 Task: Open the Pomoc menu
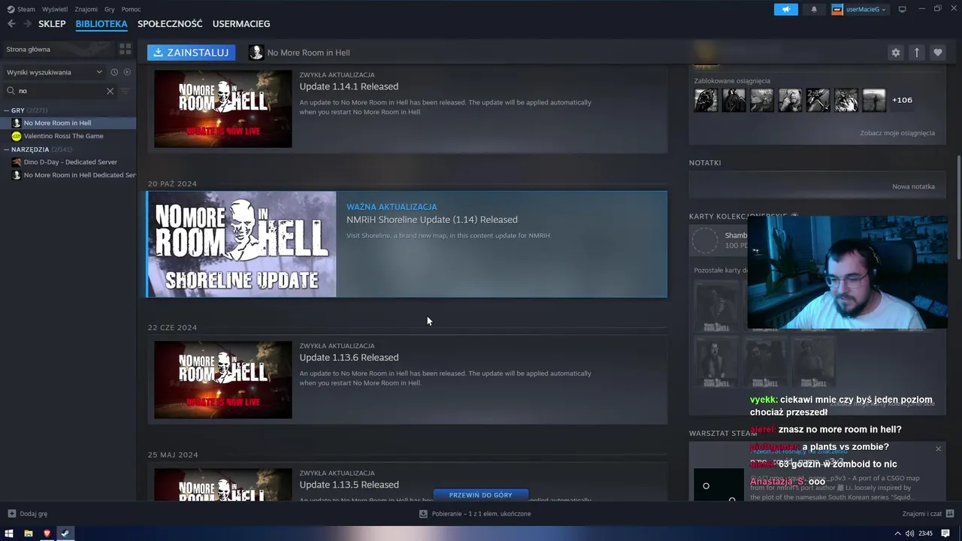[x=131, y=9]
